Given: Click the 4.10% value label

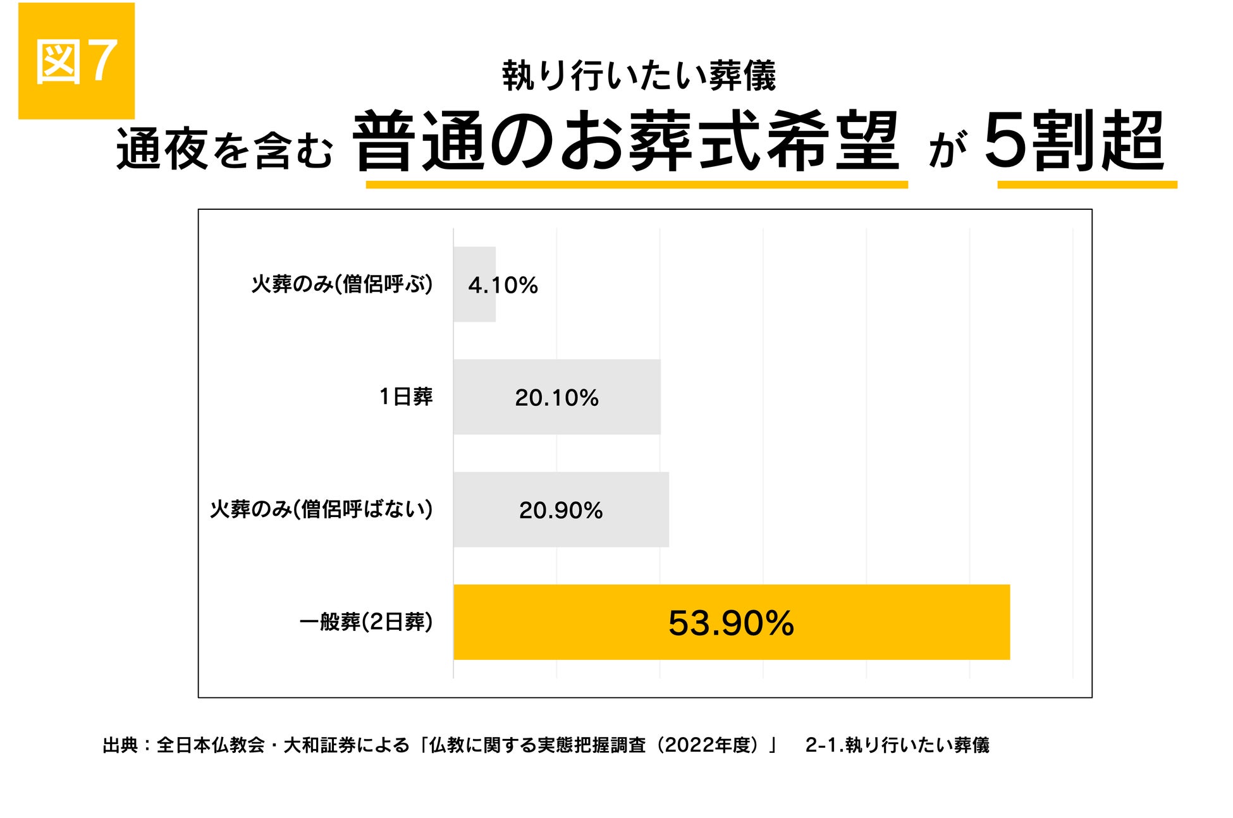Looking at the screenshot, I should 503,285.
